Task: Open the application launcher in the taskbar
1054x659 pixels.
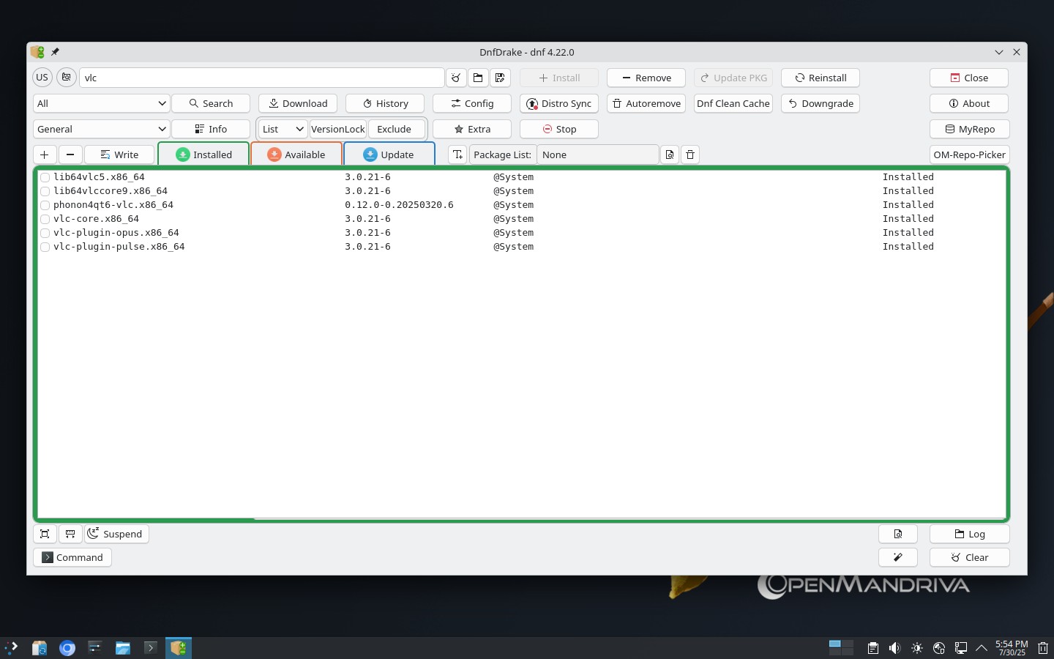Action: click(x=11, y=647)
